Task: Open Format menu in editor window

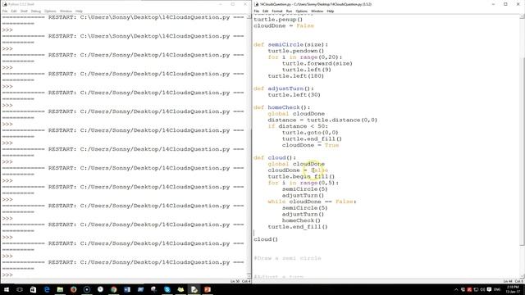Action: (x=277, y=11)
